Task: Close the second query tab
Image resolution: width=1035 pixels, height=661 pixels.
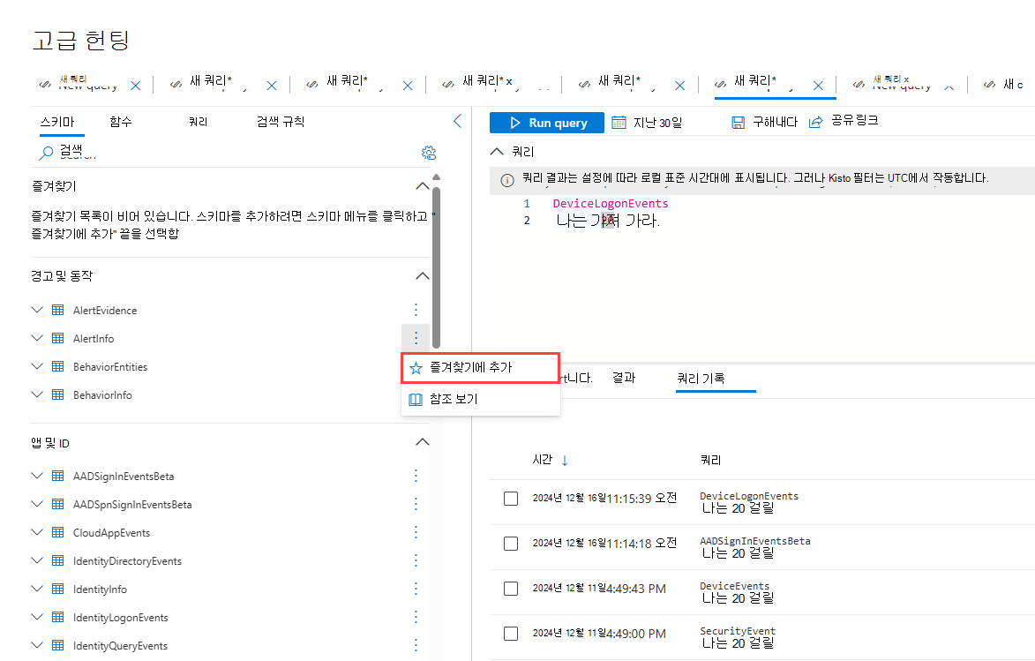Action: click(x=271, y=86)
